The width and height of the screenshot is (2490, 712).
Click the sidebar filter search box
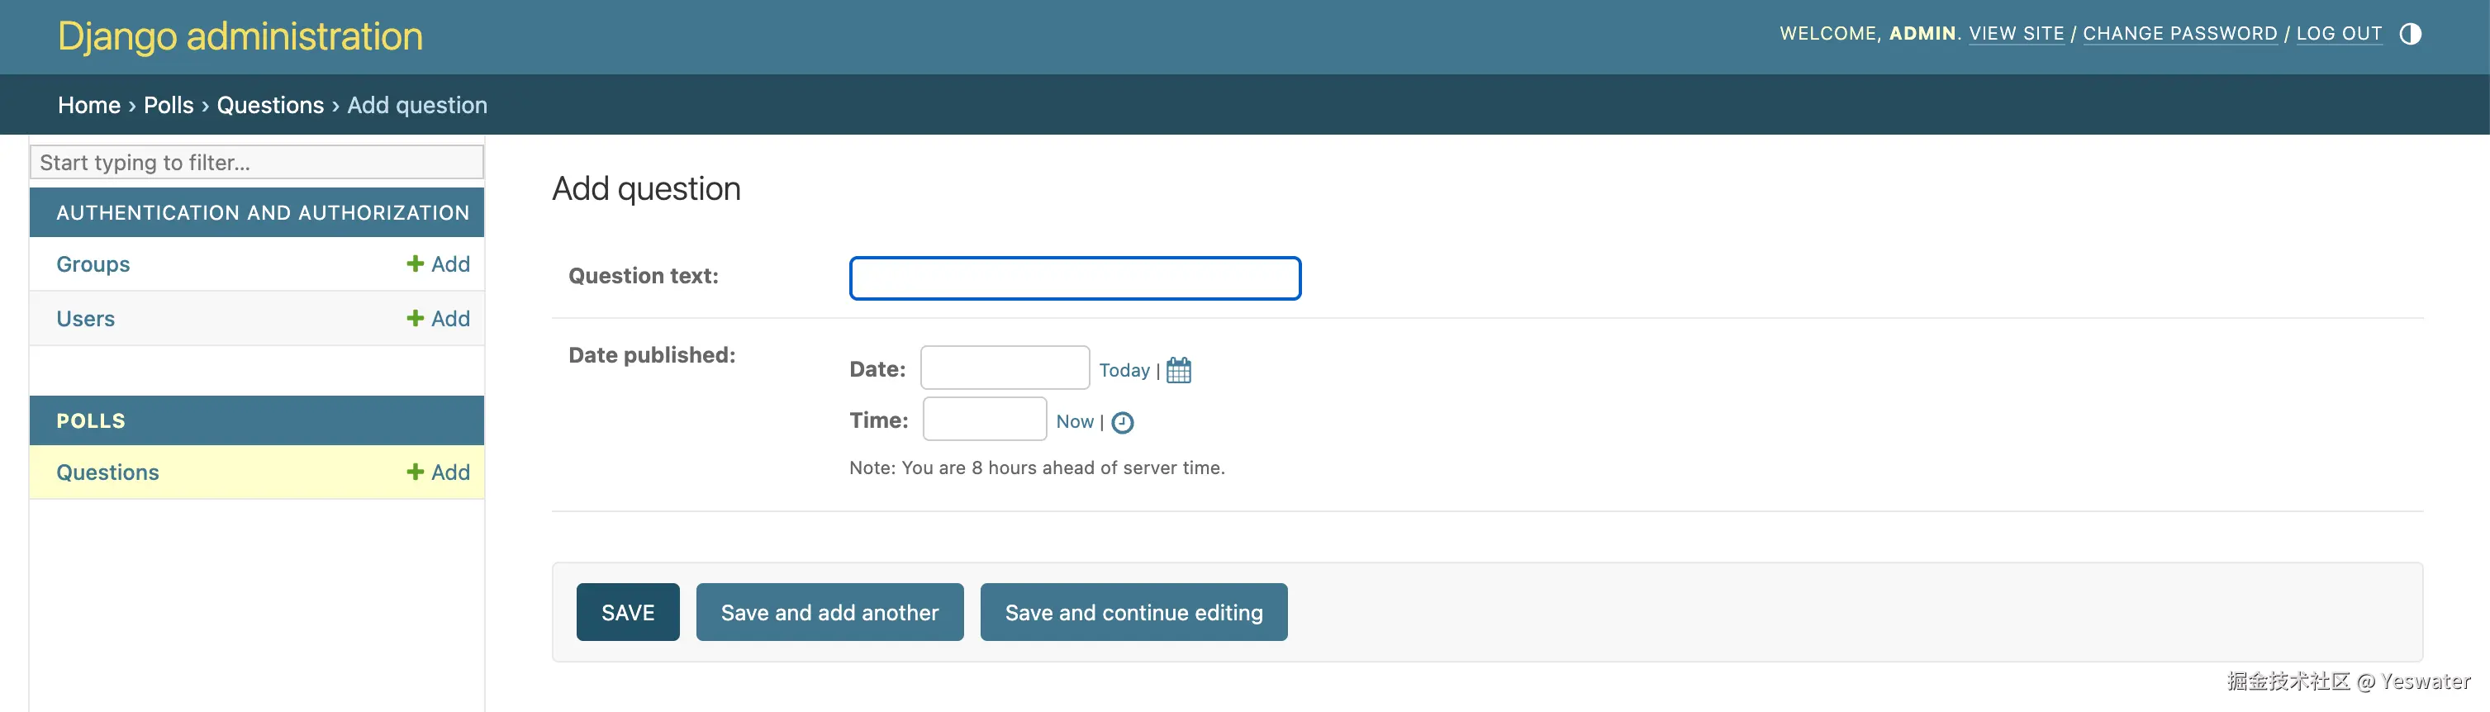coord(256,162)
